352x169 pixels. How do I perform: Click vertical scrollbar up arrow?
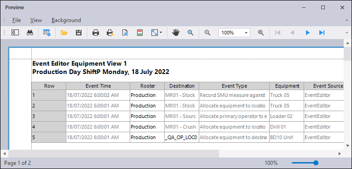point(347,43)
